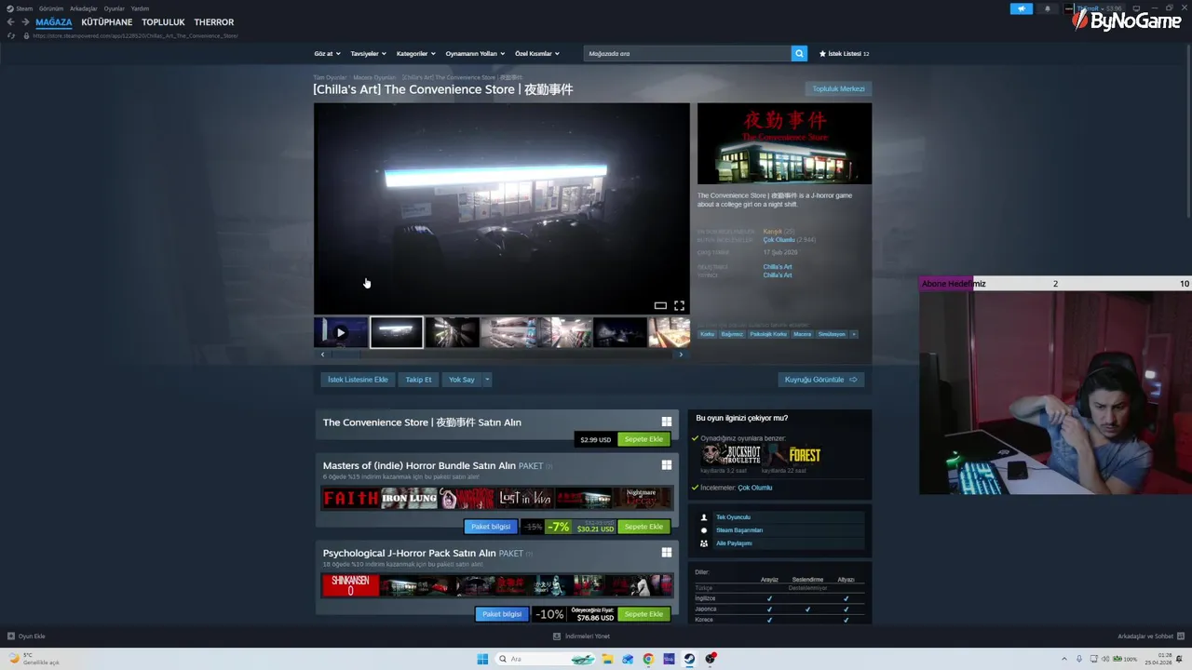Enter Big Picture mode via monitor icon
The width and height of the screenshot is (1192, 670).
coord(1136,8)
